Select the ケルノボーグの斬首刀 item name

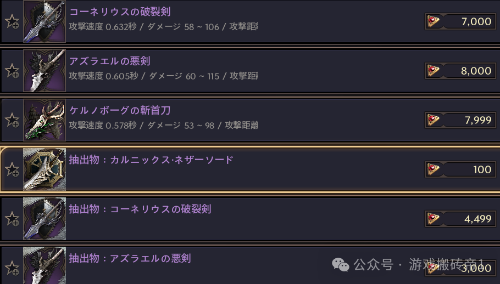tap(120, 110)
